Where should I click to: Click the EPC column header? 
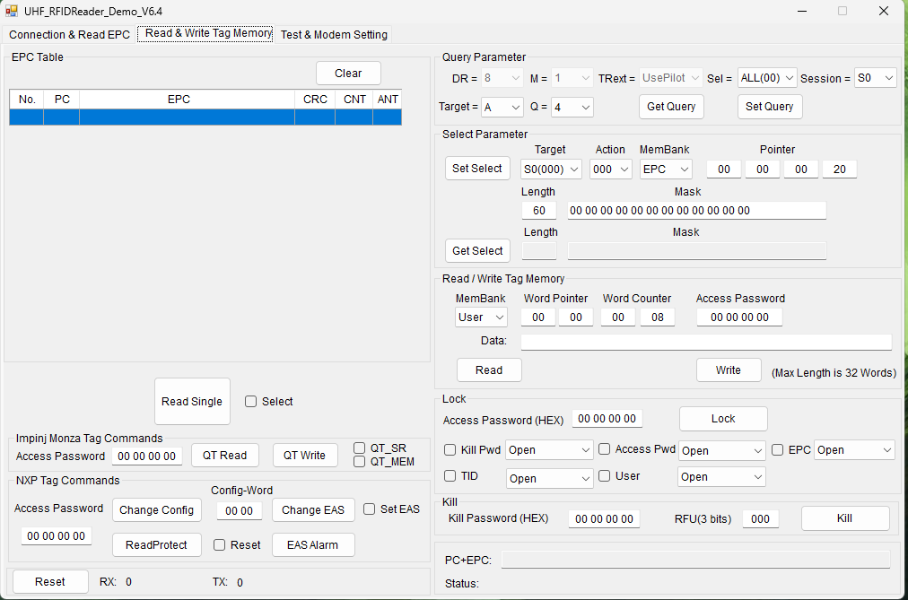pos(187,100)
